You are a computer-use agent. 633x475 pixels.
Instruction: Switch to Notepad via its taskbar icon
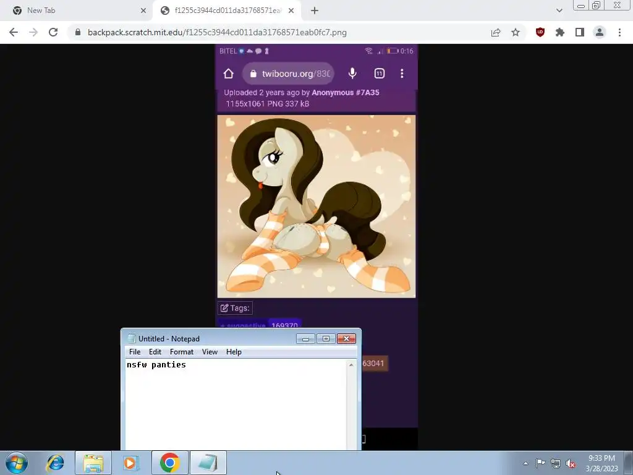point(208,463)
